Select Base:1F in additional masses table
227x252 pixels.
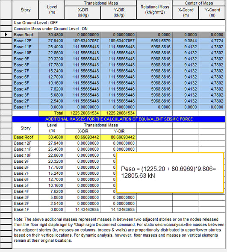tap(25, 210)
